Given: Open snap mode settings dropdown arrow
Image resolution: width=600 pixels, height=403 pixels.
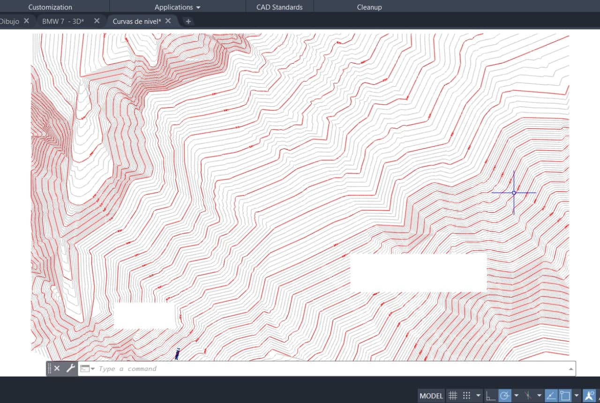Looking at the screenshot, I should (x=478, y=396).
